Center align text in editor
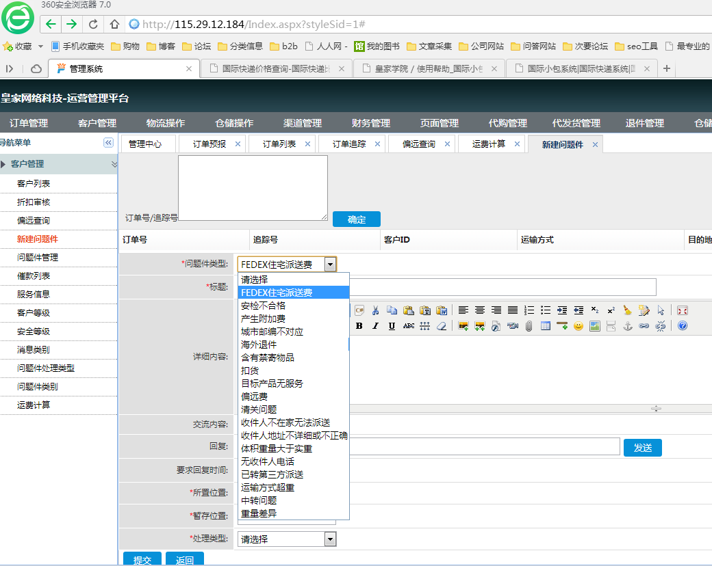The image size is (712, 566). [x=479, y=310]
